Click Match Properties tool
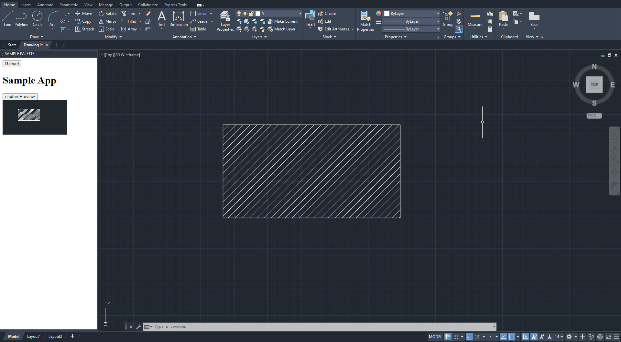This screenshot has height=342, width=621. pyautogui.click(x=365, y=21)
